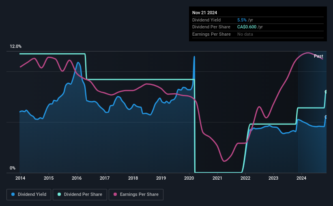The height and width of the screenshot is (206, 333).
Task: Toggle the Dividend Yield legend button
Action: (29, 195)
